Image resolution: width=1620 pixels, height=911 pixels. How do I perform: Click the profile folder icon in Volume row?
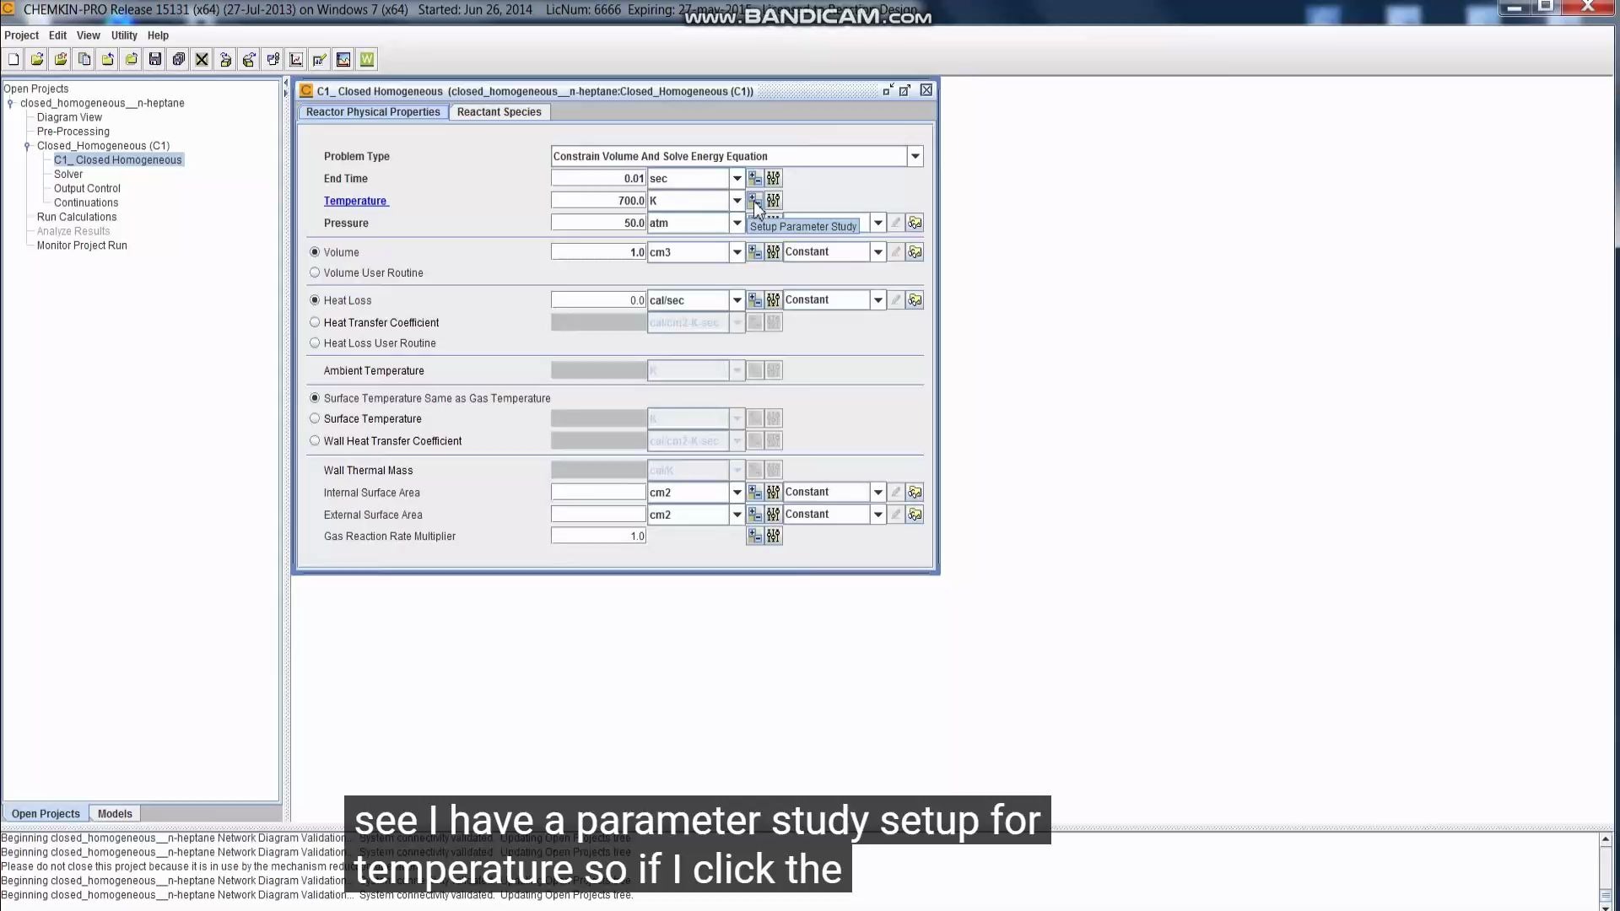click(x=915, y=252)
